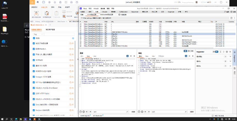The image size is (237, 121).
Task: Click the Burp Suite logo icon
Action: coord(80,8)
